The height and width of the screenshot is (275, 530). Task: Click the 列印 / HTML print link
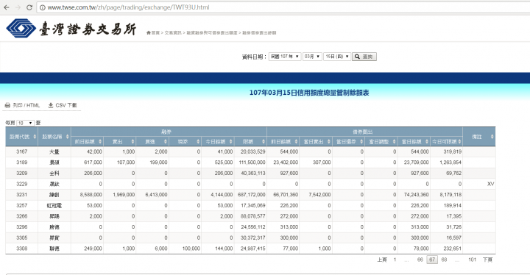point(22,105)
